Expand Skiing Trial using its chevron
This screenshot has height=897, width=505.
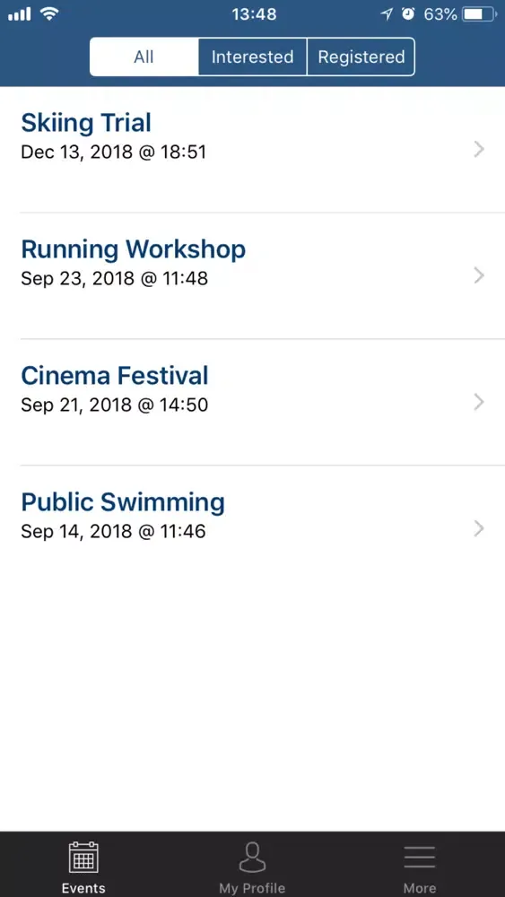point(479,150)
